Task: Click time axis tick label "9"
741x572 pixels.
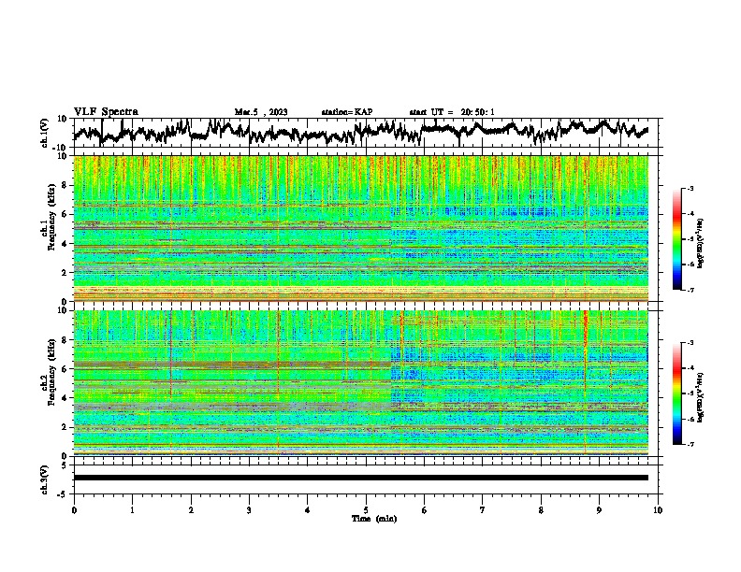Action: (599, 510)
